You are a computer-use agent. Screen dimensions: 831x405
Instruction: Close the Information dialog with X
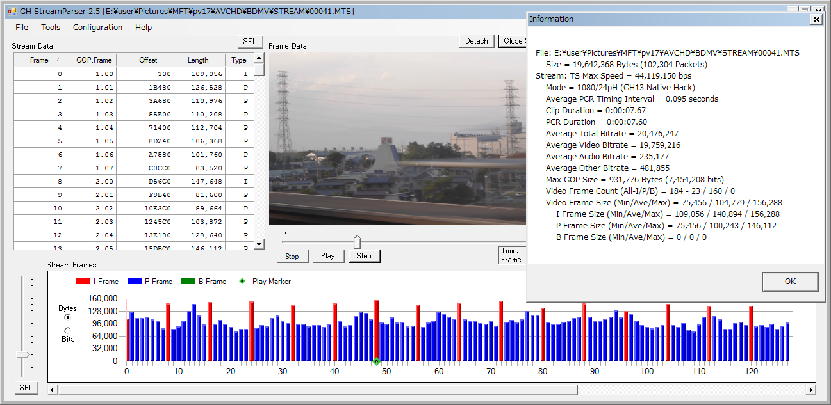pyautogui.click(x=816, y=19)
